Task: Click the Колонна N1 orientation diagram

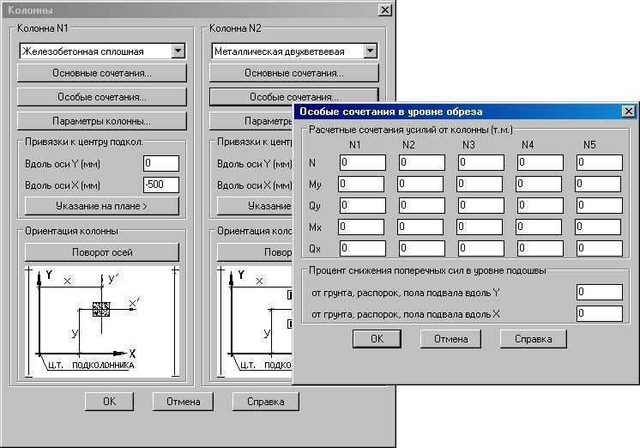Action: [101, 322]
